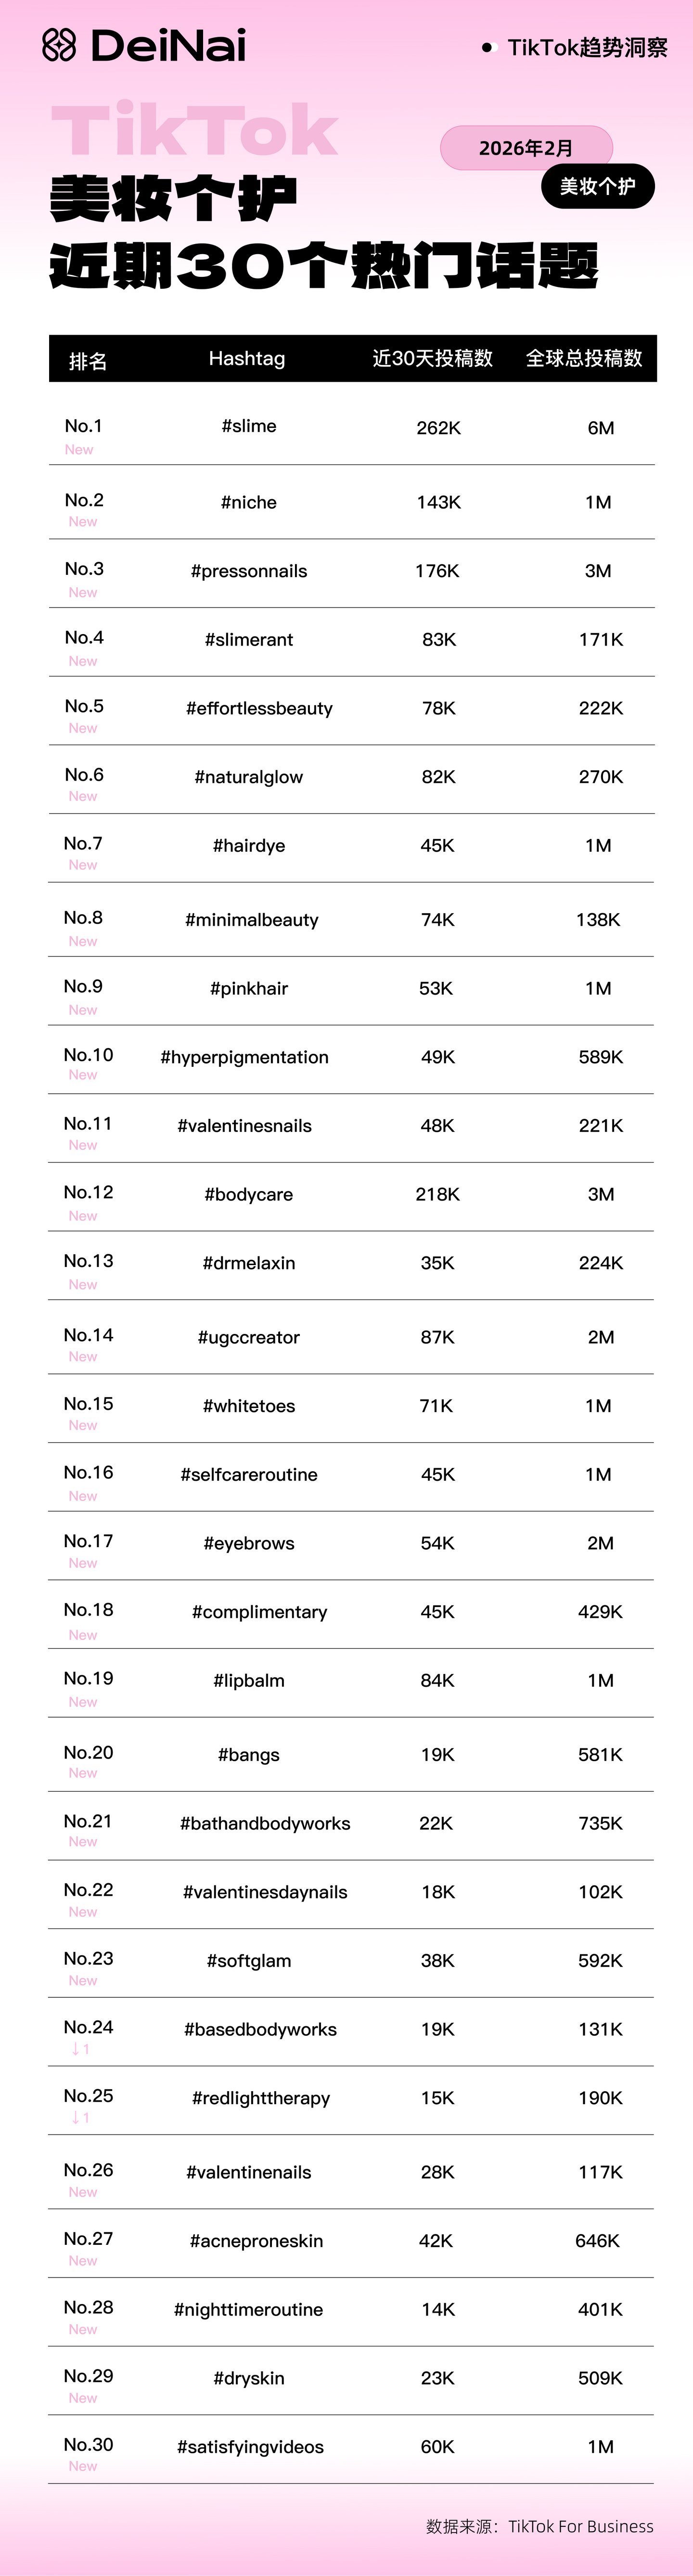Screen dimensions: 693x2576
Task: Click the black dot before TikTok趋势洞察
Action: point(487,47)
